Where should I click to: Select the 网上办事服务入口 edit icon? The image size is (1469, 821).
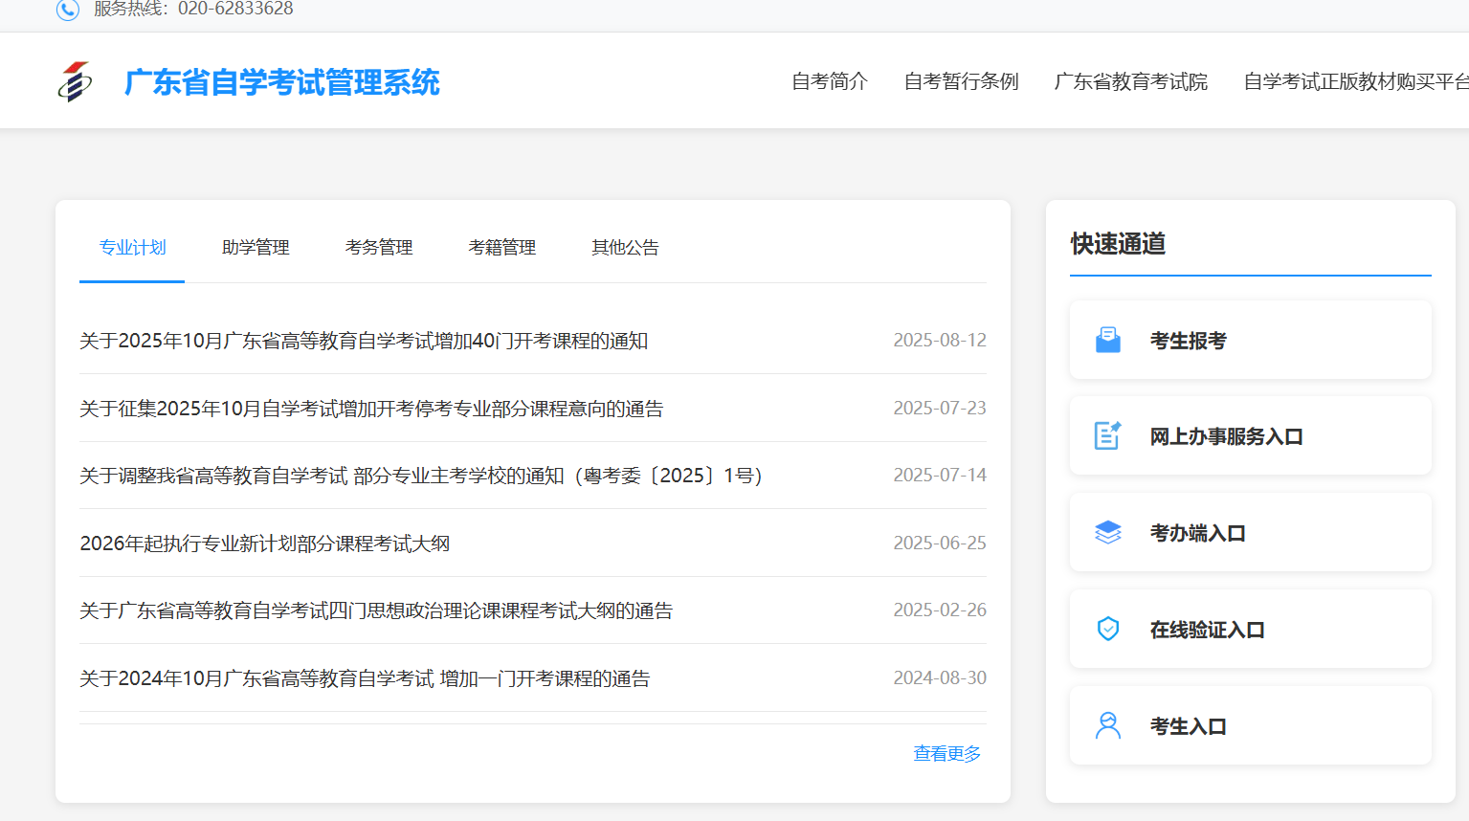tap(1107, 435)
